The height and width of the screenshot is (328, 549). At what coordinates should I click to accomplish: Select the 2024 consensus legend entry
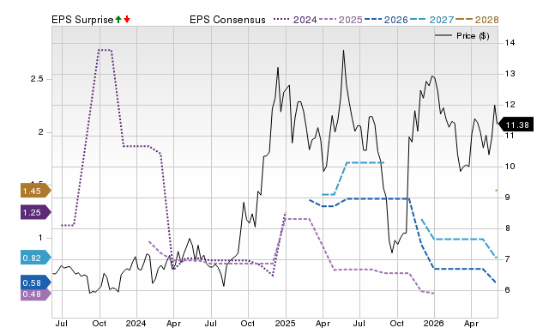click(295, 20)
